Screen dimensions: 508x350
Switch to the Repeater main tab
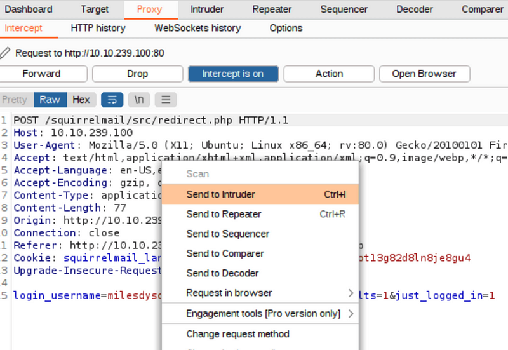(272, 10)
